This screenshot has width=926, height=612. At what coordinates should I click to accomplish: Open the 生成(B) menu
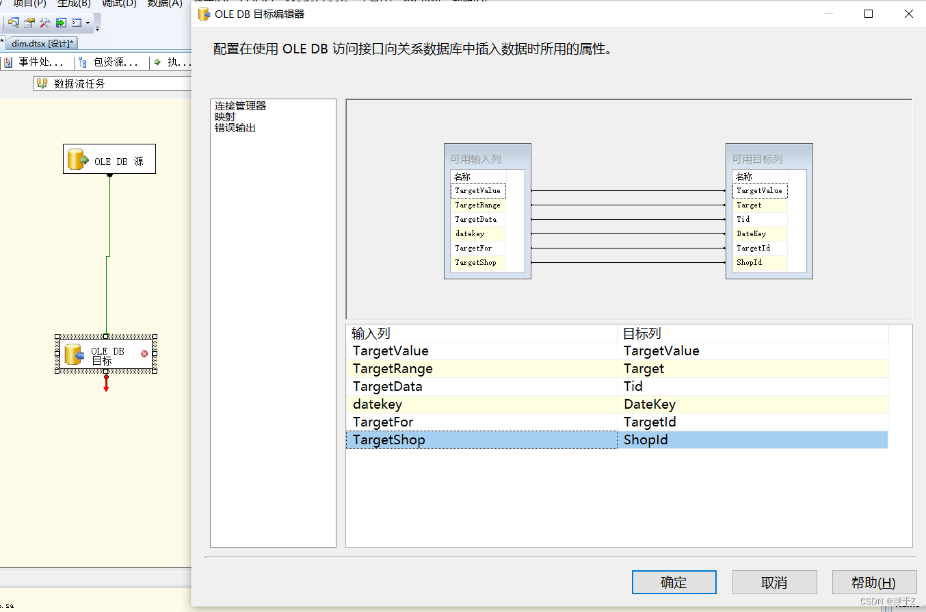click(74, 3)
